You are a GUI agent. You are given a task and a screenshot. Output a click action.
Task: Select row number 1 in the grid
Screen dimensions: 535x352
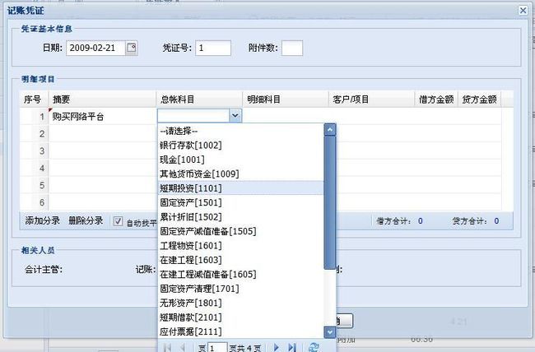click(x=34, y=117)
